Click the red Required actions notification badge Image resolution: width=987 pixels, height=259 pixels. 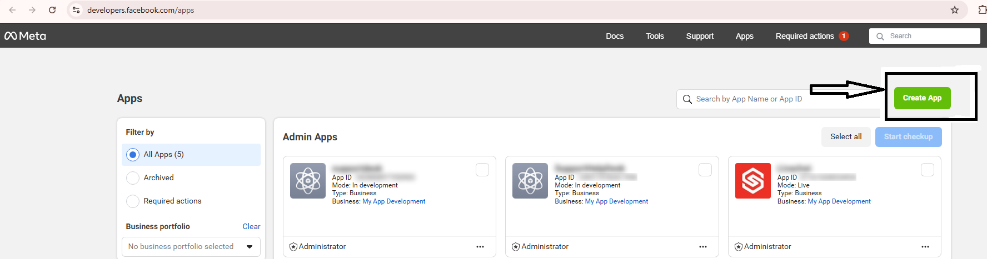tap(844, 36)
